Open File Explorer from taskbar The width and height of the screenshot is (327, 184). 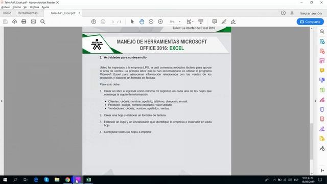click(57, 179)
